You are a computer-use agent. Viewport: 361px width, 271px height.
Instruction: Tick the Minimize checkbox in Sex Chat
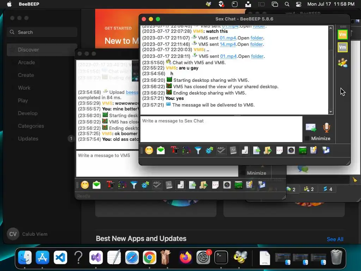point(307,138)
